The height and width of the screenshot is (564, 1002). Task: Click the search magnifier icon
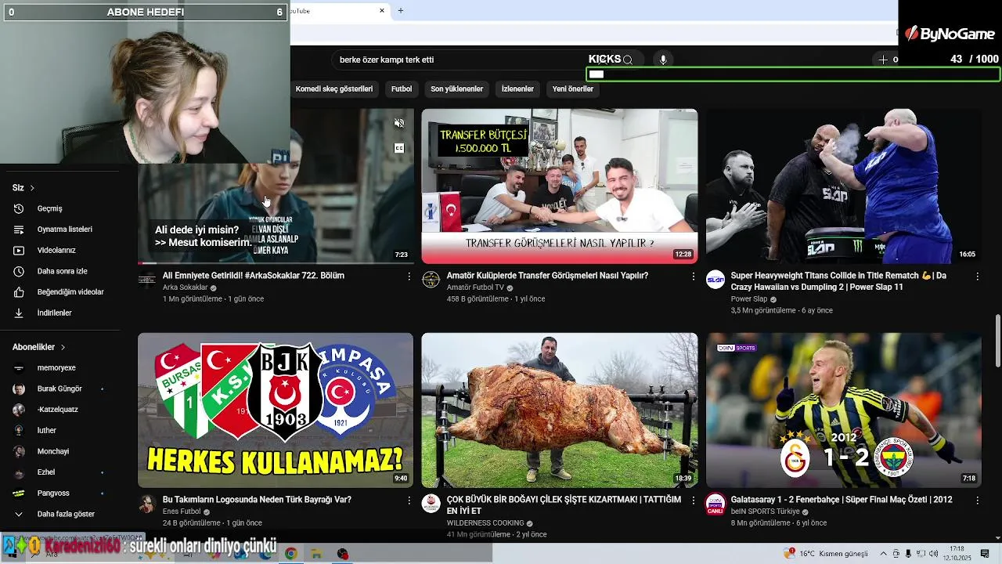(628, 60)
